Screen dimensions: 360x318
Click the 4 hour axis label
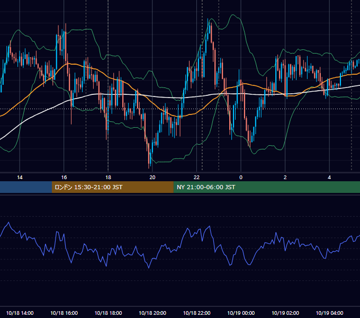coord(329,178)
